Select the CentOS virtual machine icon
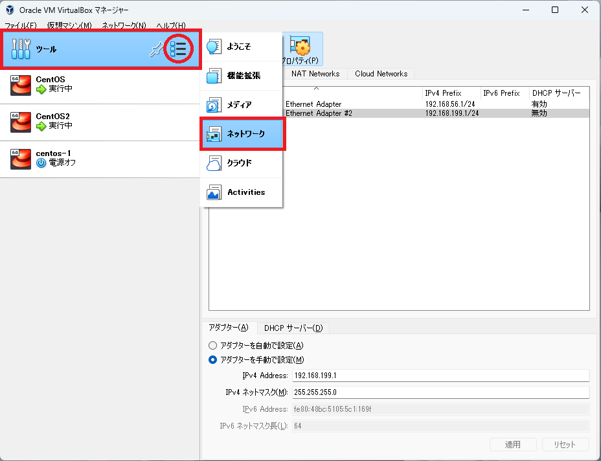Viewport: 601px width, 461px height. [21, 85]
